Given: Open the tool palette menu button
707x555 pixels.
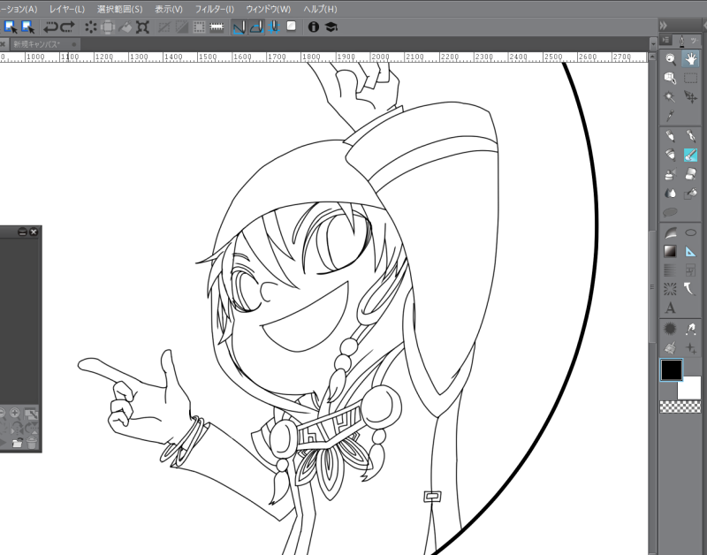Looking at the screenshot, I should coord(666,40).
